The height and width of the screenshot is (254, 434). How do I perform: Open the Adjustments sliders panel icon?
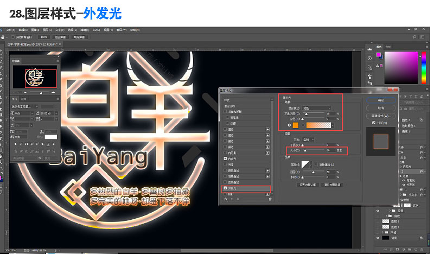(x=370, y=83)
